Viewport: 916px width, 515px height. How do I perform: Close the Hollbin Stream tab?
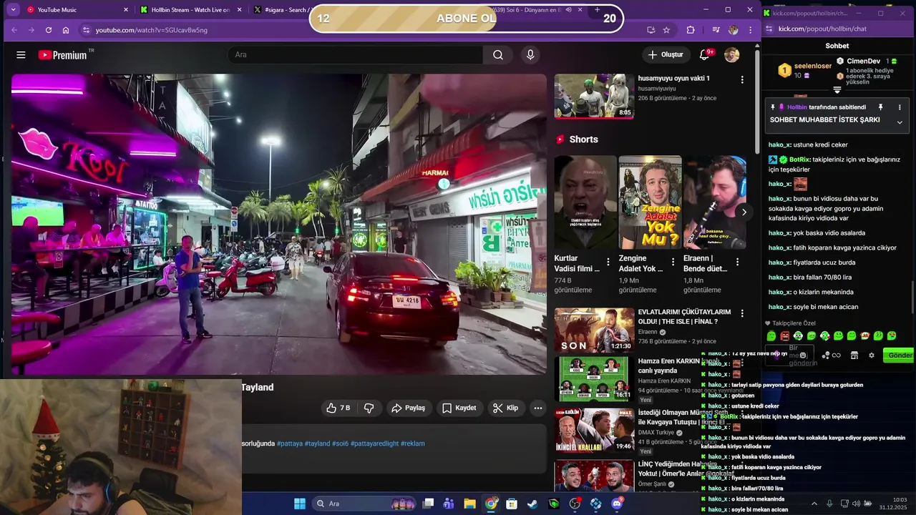(239, 10)
